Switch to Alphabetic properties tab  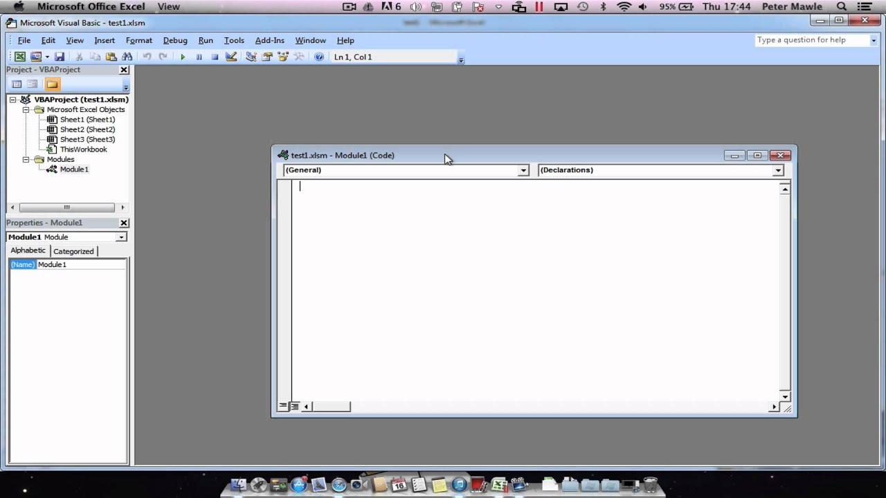tap(28, 250)
